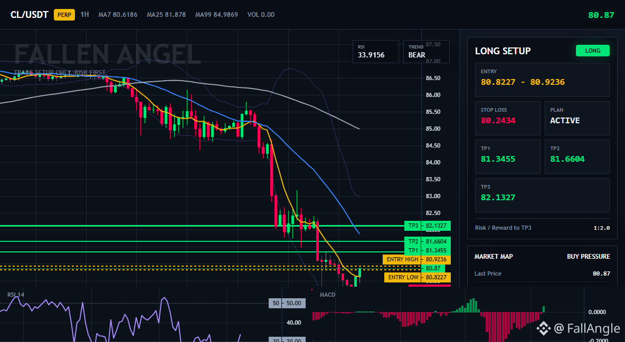Click the 80.87 price in header
Screen dimensions: 625x342
coord(601,15)
